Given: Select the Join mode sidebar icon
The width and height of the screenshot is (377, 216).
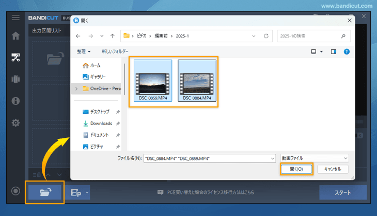Looking at the screenshot, I should click(x=15, y=79).
